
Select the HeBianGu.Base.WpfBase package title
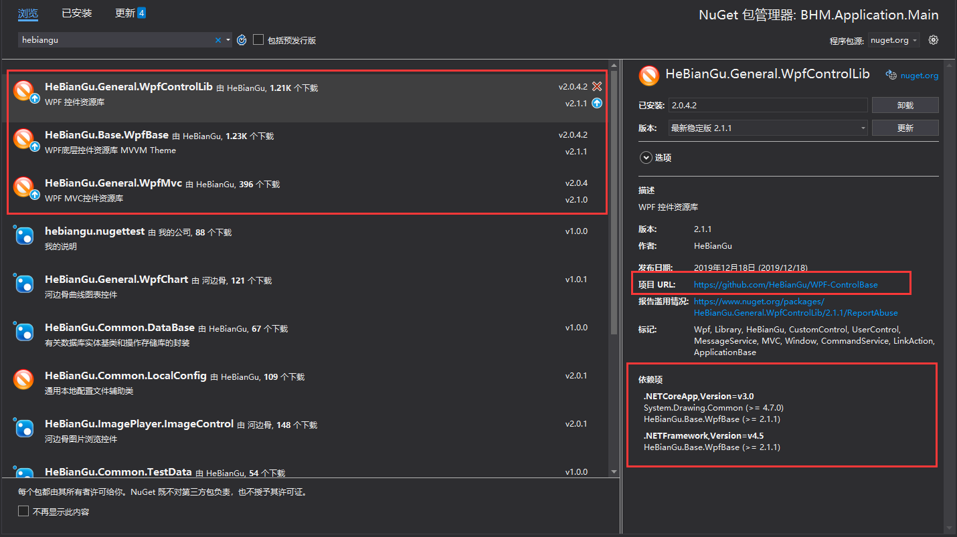106,135
